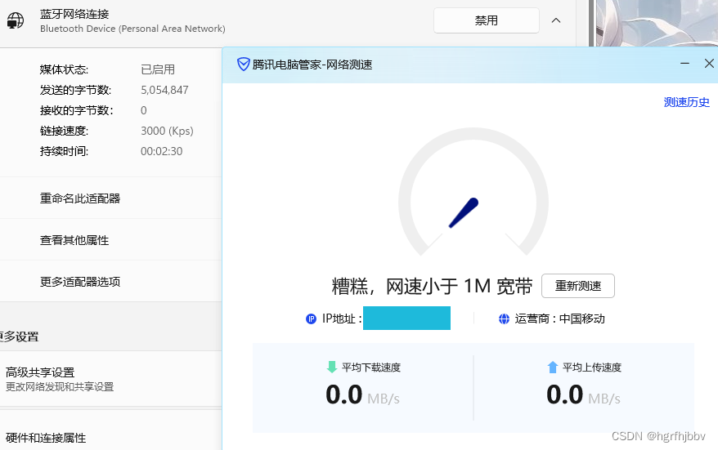Open 高级共享设置
The height and width of the screenshot is (450, 718).
point(111,379)
